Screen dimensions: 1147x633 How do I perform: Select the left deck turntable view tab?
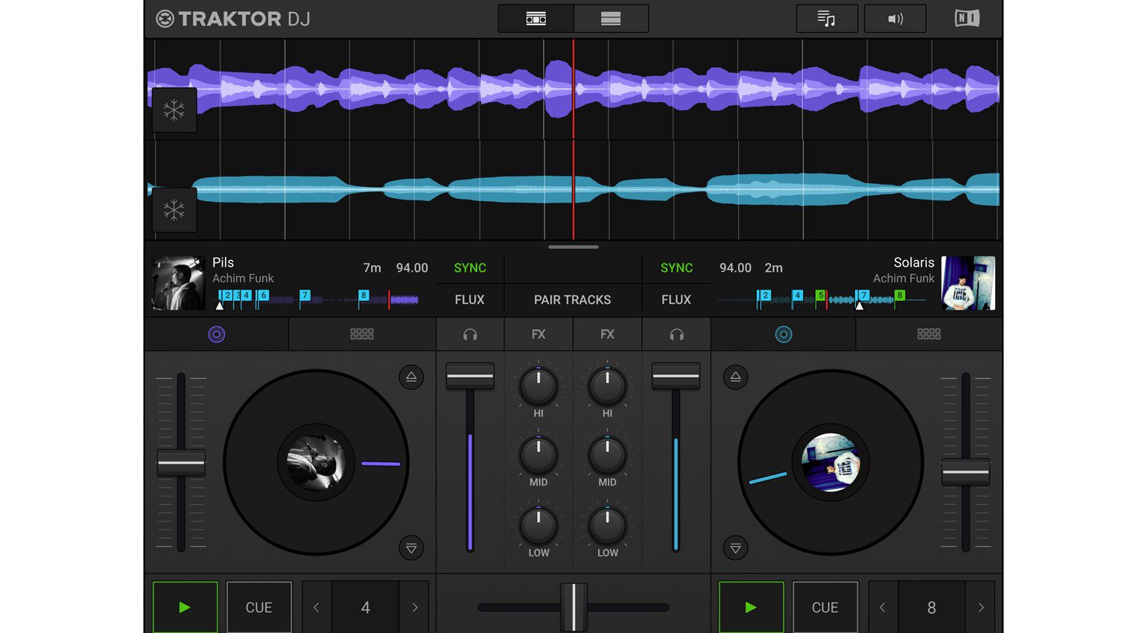point(217,334)
